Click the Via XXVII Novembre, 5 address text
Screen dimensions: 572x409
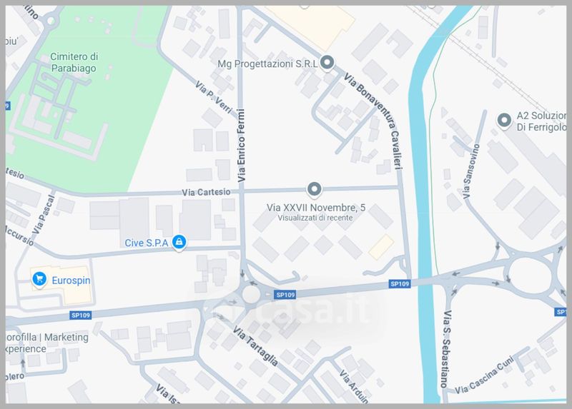click(x=315, y=208)
